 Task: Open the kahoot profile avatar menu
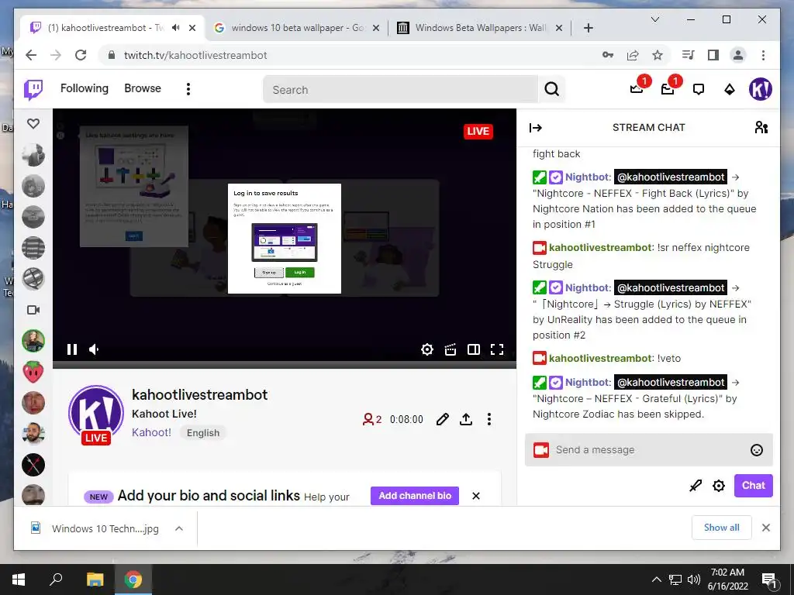pyautogui.click(x=760, y=89)
